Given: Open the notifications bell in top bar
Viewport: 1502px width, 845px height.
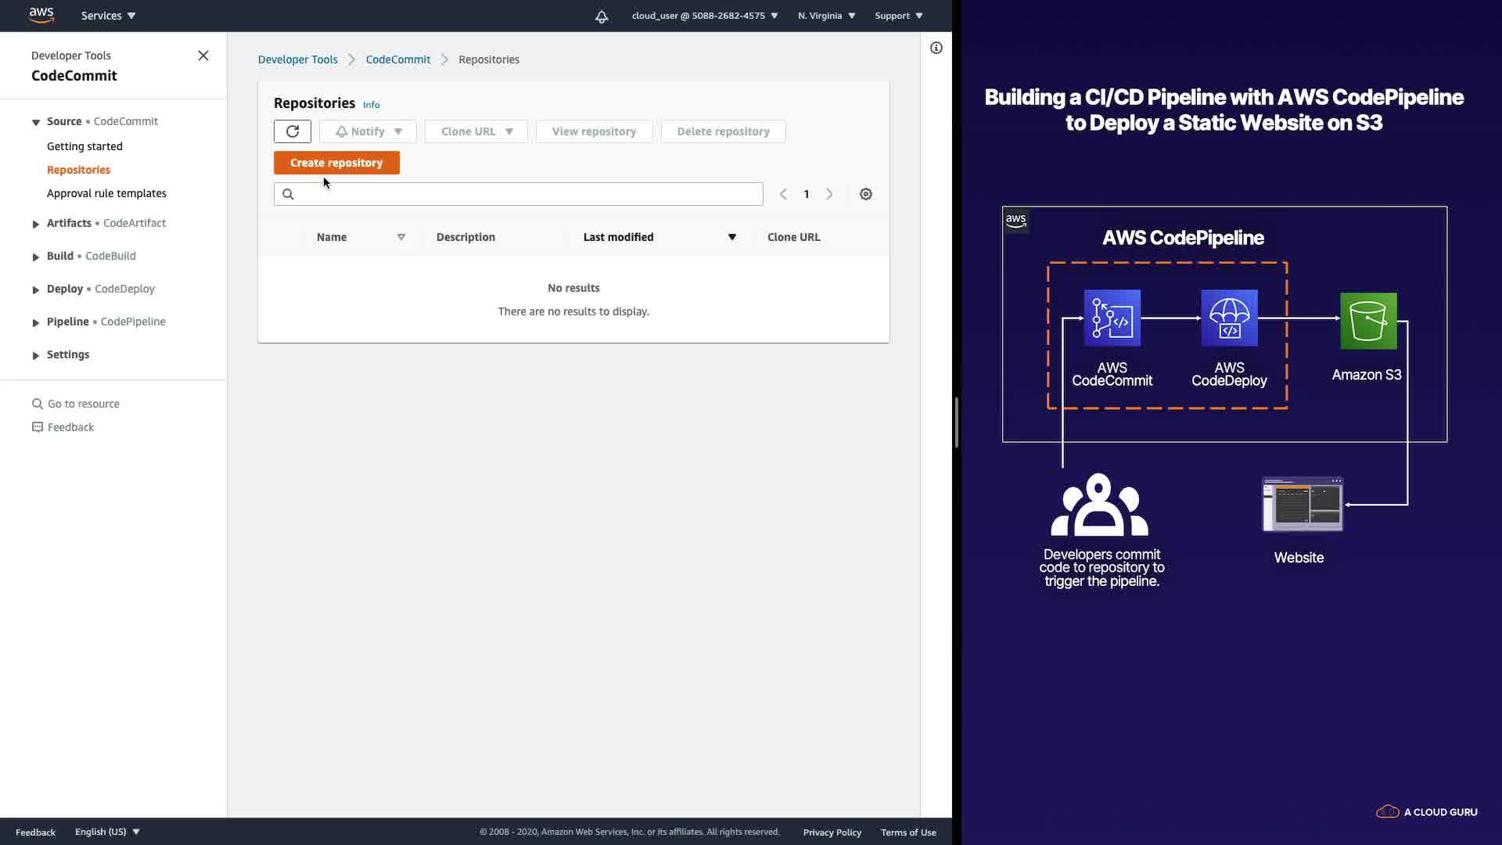Looking at the screenshot, I should click(x=602, y=16).
